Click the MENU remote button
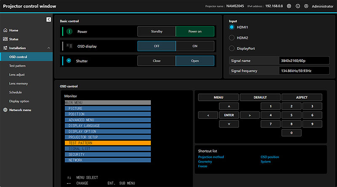 pyautogui.click(x=218, y=97)
